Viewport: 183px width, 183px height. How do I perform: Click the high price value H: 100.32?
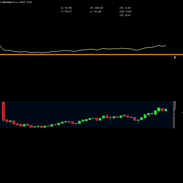pos(97,8)
